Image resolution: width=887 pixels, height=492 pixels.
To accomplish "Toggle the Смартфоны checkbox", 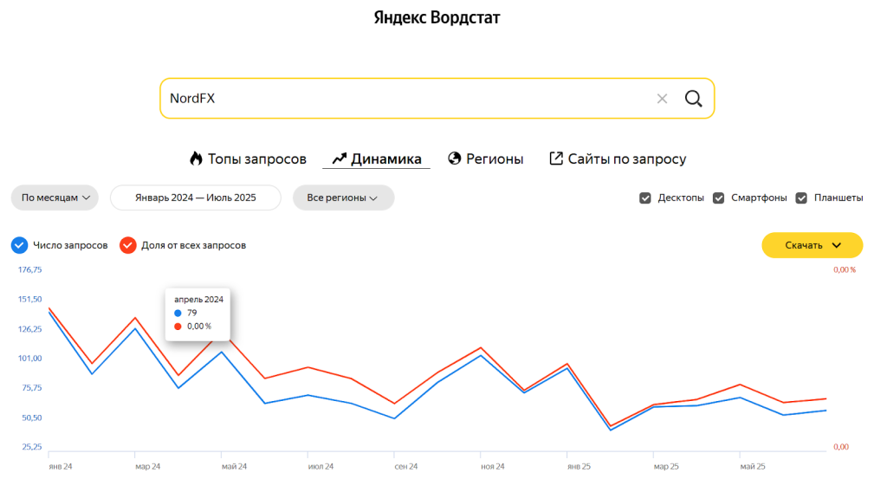I will tap(719, 197).
